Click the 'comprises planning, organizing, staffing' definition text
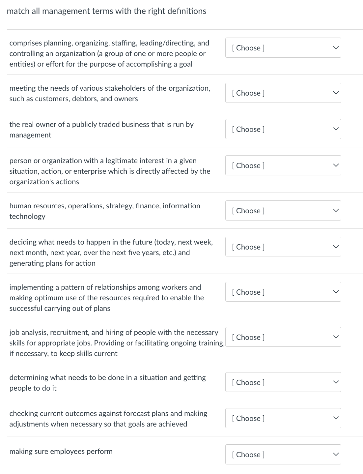This screenshot has height=474, width=363. tap(109, 53)
